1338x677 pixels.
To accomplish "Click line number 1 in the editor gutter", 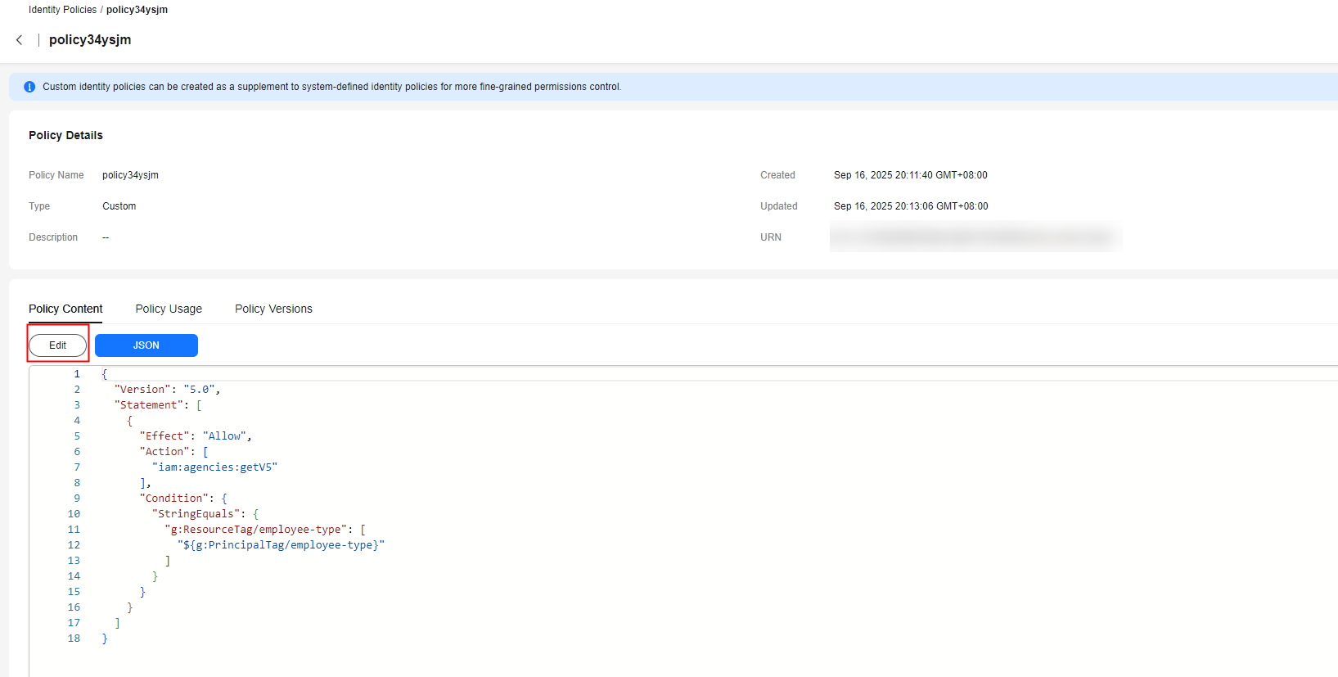I will pos(77,374).
